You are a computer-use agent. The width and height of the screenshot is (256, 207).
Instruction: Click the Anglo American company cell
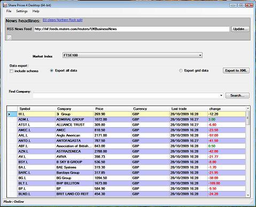pyautogui.click(x=74, y=136)
